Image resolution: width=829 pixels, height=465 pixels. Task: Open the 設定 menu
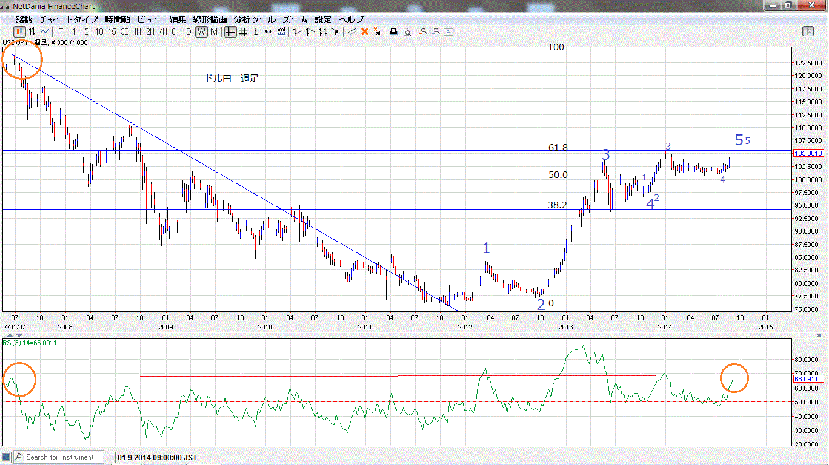[323, 20]
